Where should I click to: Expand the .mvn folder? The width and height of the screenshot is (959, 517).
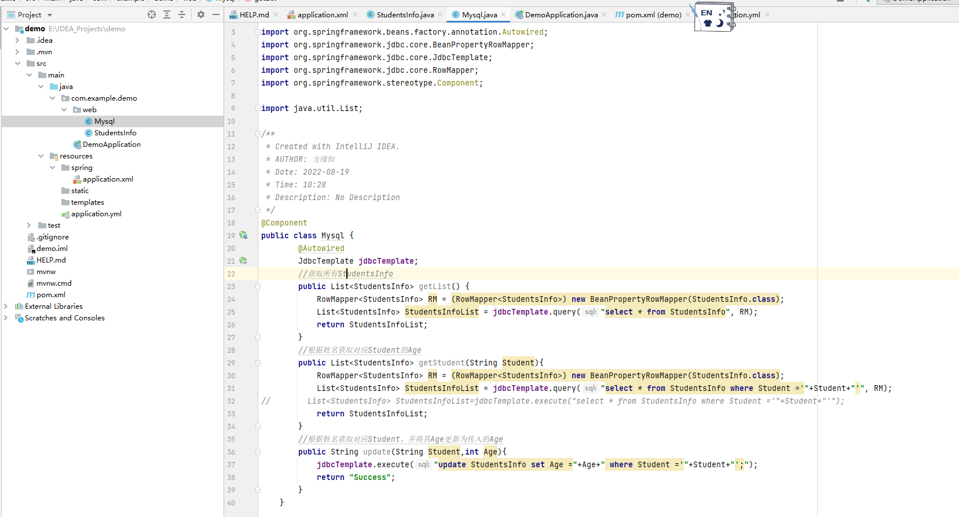tap(17, 51)
